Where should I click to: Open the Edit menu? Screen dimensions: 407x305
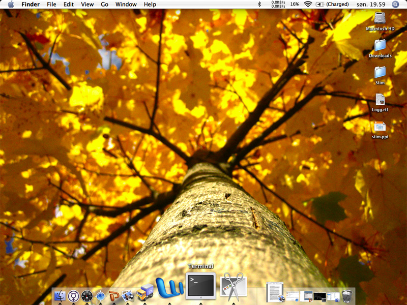point(69,4)
